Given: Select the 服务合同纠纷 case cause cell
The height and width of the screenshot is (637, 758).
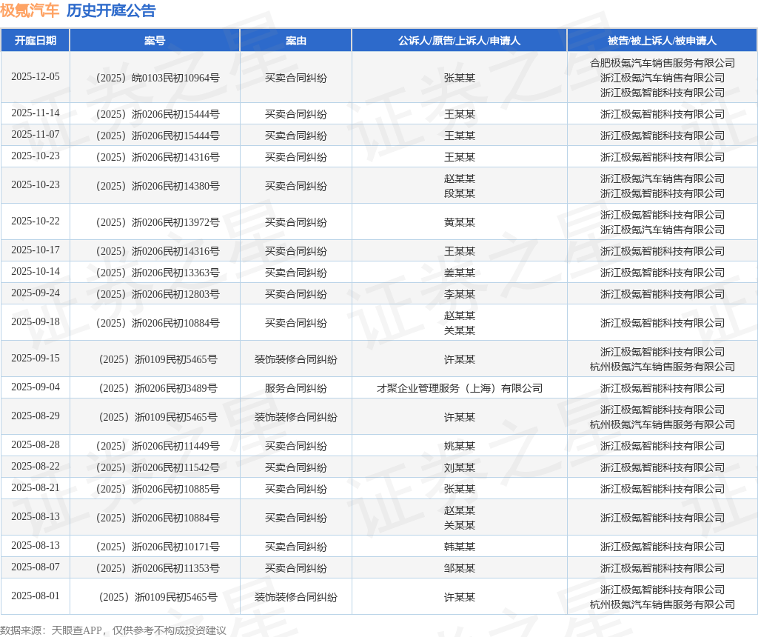Looking at the screenshot, I should click(x=296, y=388).
